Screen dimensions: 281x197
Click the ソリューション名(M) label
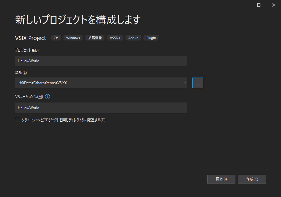[29, 97]
